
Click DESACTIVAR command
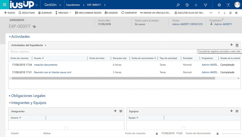tap(27, 13)
